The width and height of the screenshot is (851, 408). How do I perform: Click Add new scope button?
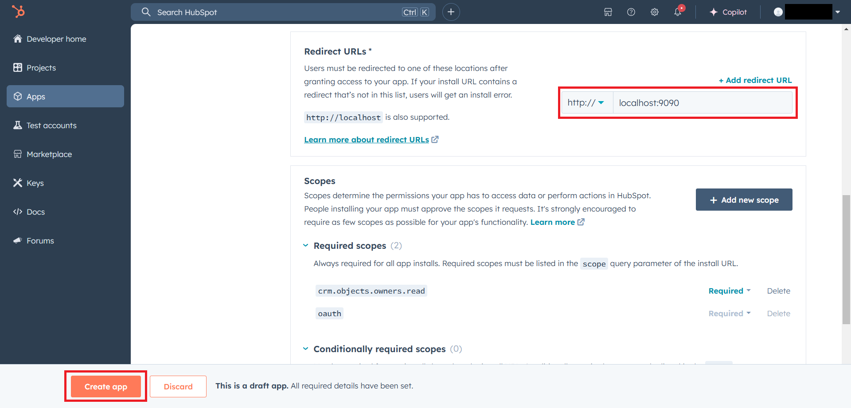point(744,200)
